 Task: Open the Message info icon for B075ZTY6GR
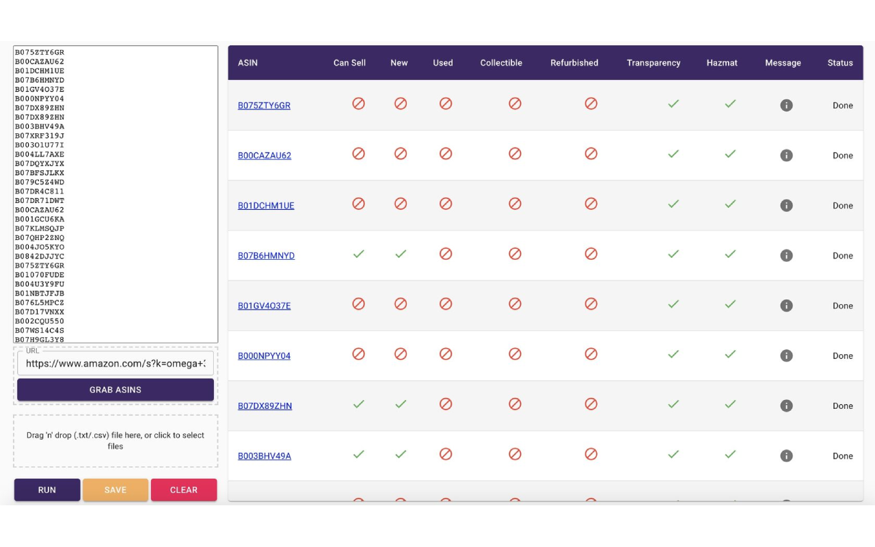point(786,105)
